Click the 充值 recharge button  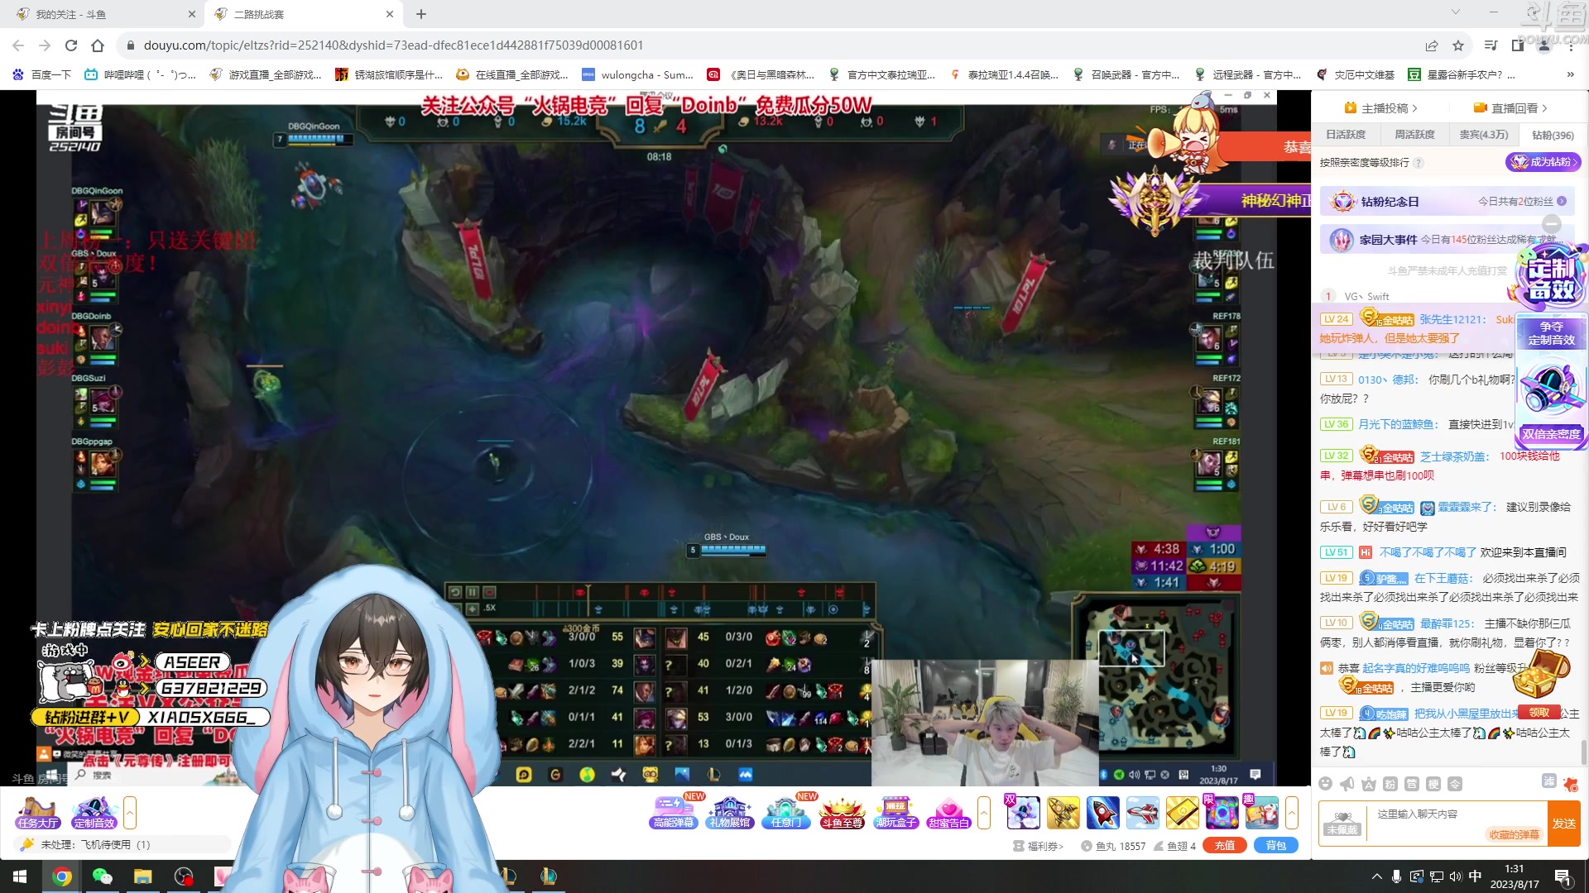click(x=1225, y=845)
